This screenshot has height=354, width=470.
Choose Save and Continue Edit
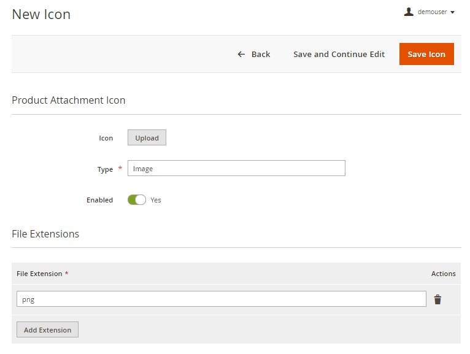(339, 54)
